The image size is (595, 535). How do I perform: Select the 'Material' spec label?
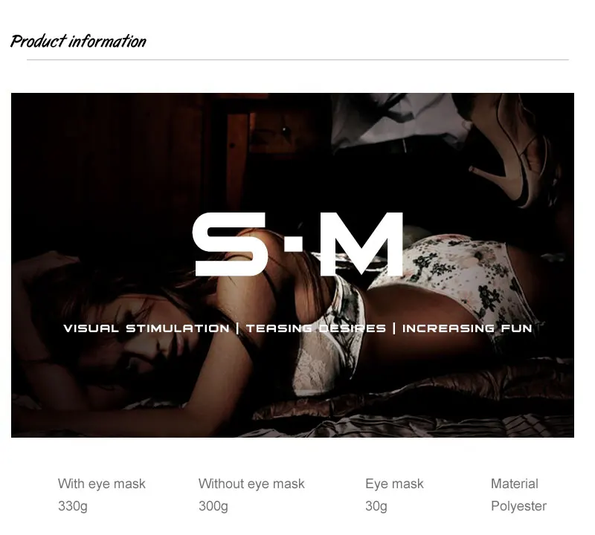pos(514,484)
